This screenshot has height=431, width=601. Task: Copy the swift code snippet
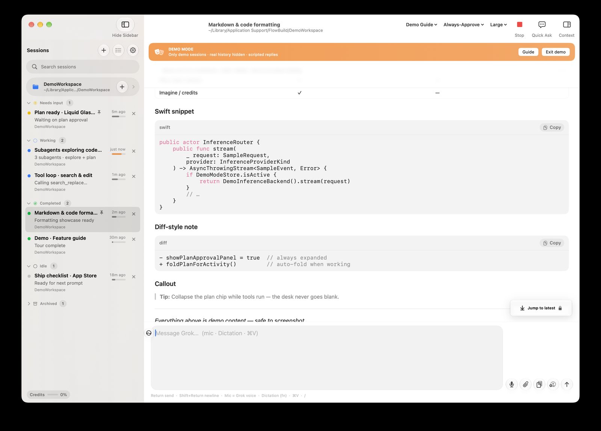point(552,127)
